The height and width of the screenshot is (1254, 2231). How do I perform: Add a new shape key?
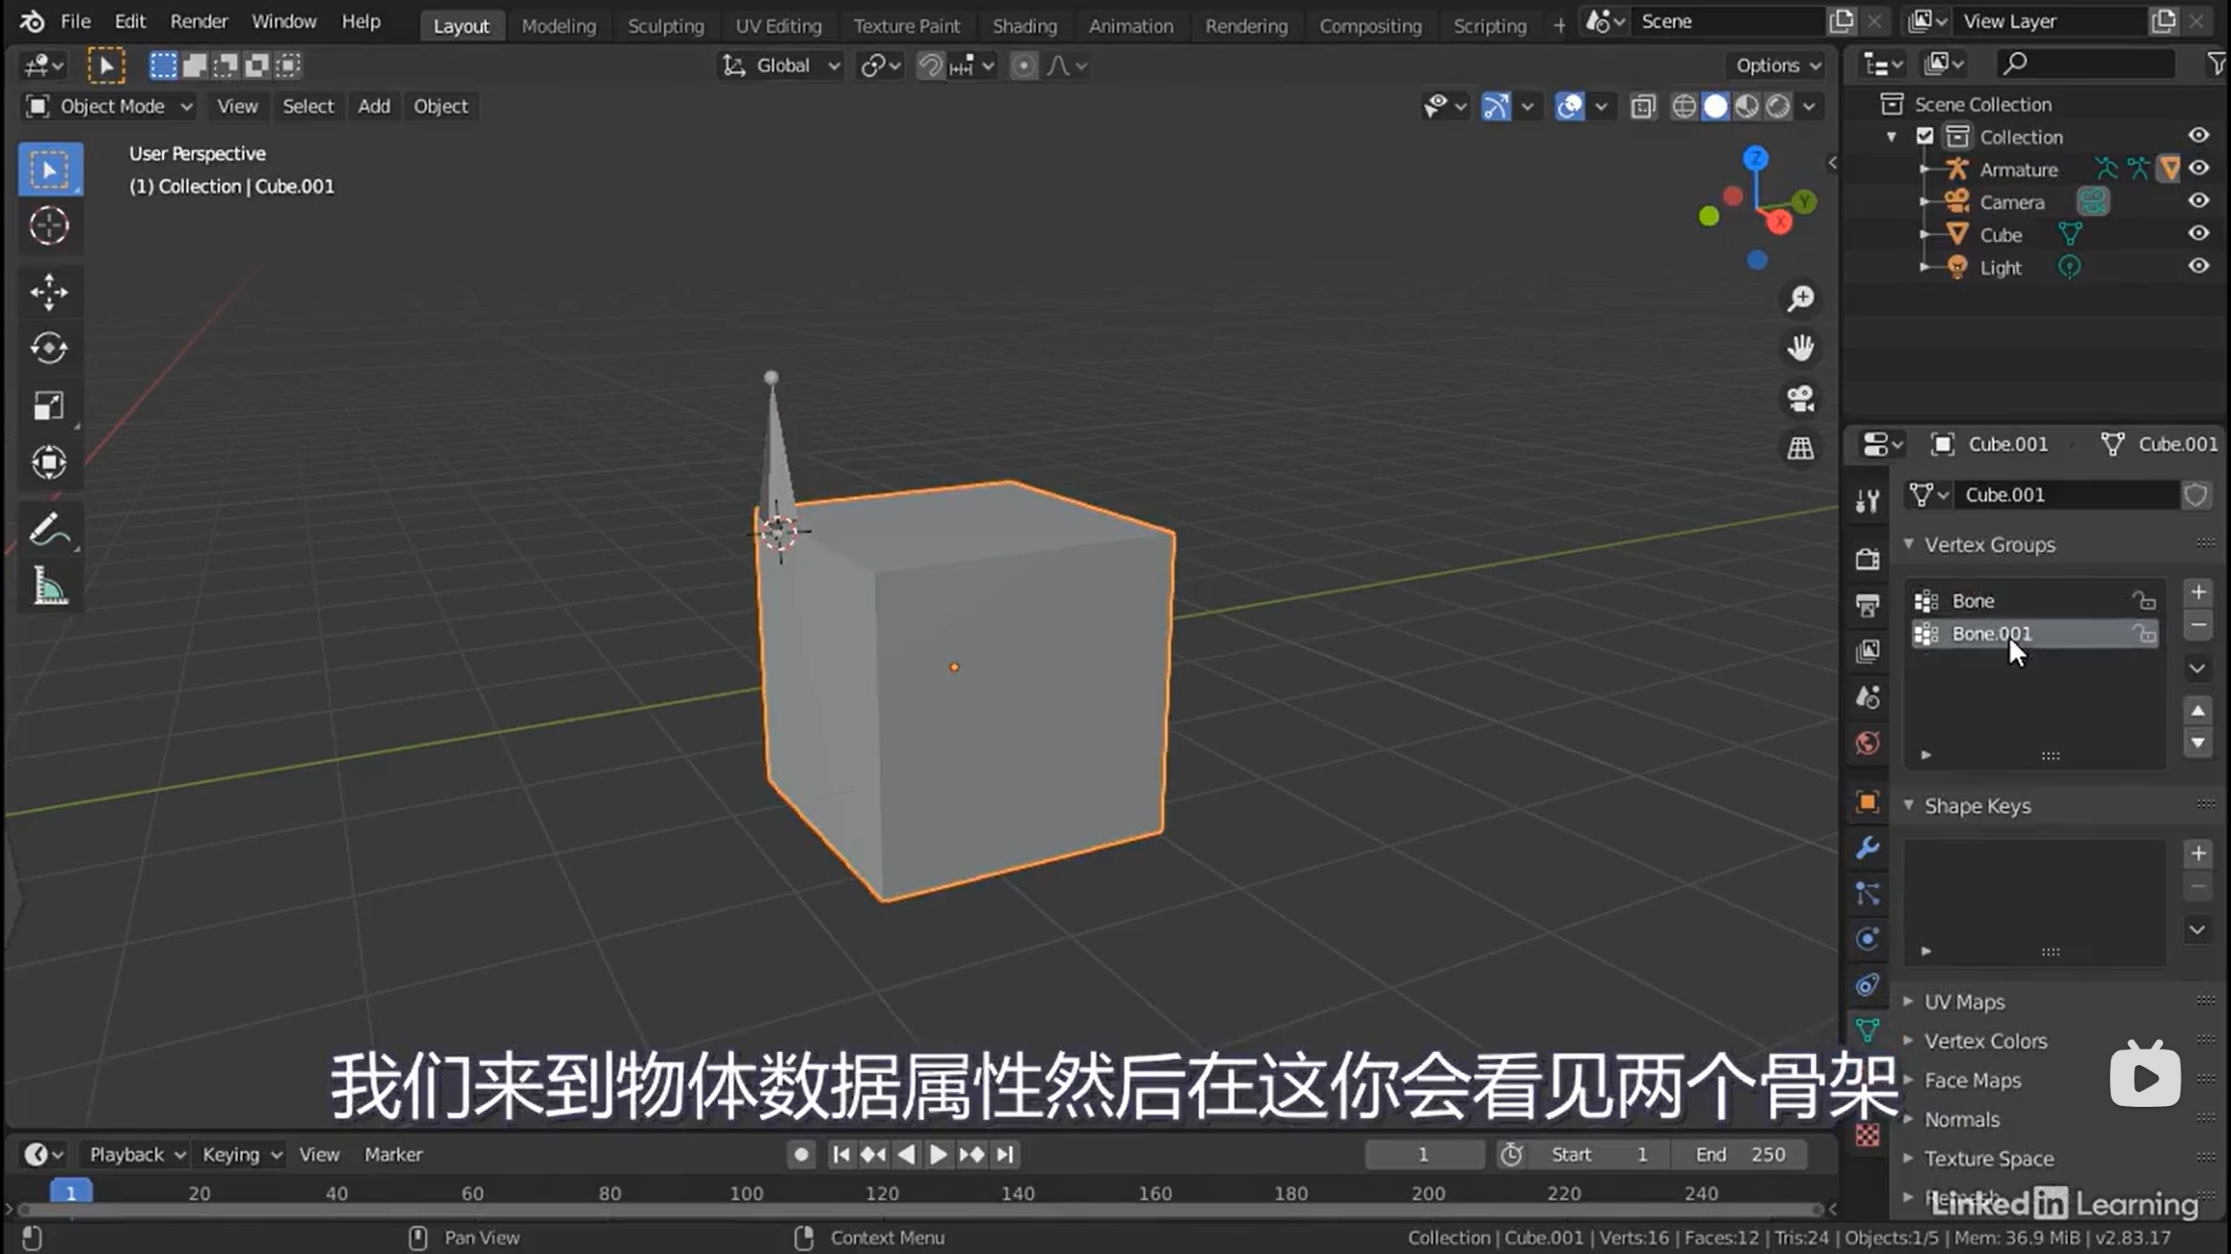(2198, 853)
